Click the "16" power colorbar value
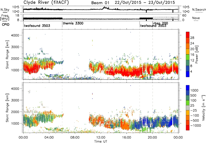This screenshot has width=206, height=143. (x=192, y=55)
